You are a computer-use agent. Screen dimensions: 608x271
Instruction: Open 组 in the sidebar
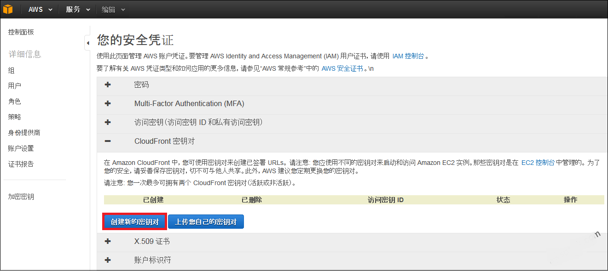click(x=12, y=70)
